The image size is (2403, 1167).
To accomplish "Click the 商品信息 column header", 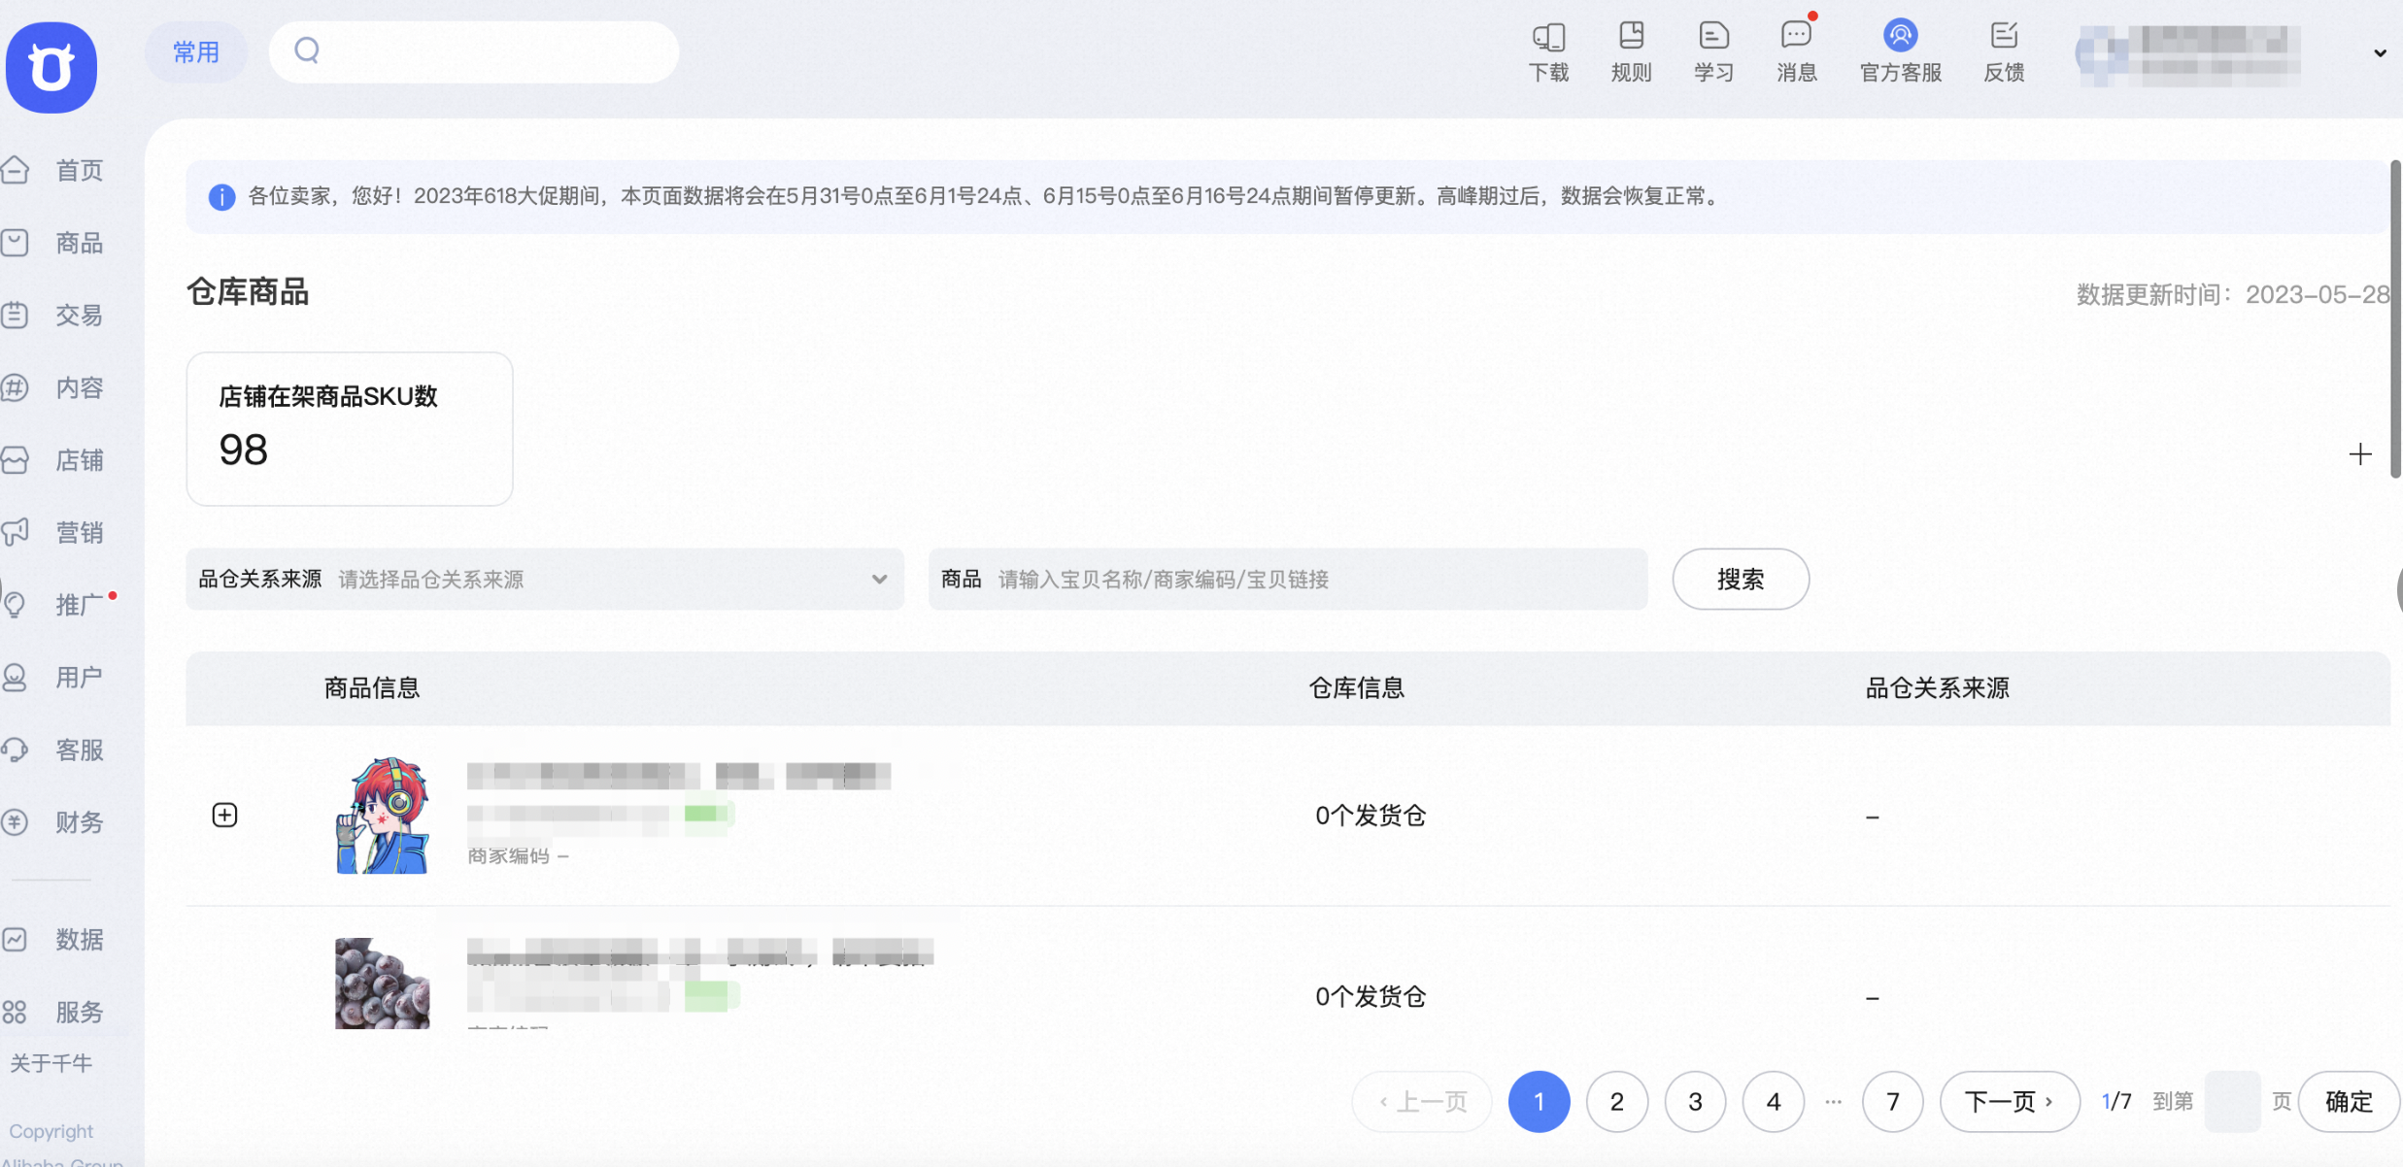I will pyautogui.click(x=372, y=688).
